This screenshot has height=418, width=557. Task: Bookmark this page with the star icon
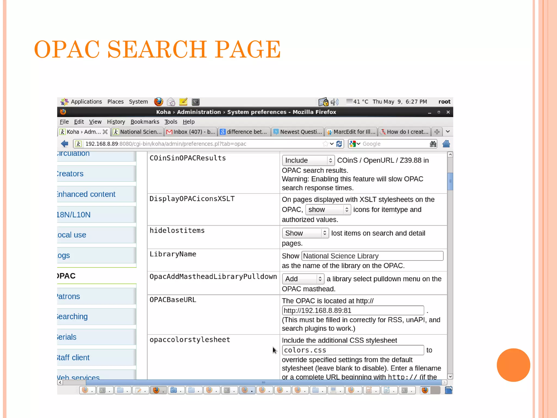[x=325, y=144]
